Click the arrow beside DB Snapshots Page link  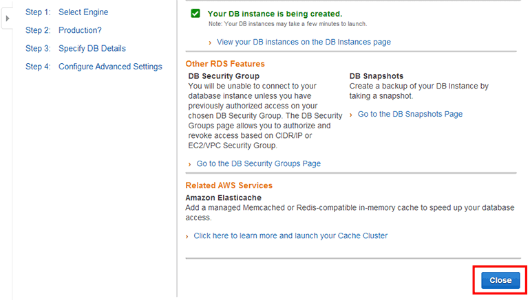pos(352,115)
